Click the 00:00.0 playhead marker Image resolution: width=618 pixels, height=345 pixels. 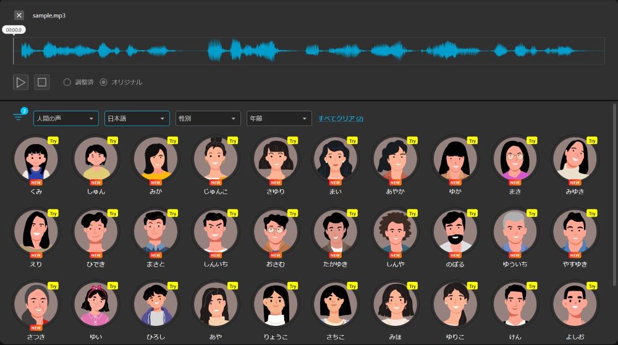pos(14,30)
